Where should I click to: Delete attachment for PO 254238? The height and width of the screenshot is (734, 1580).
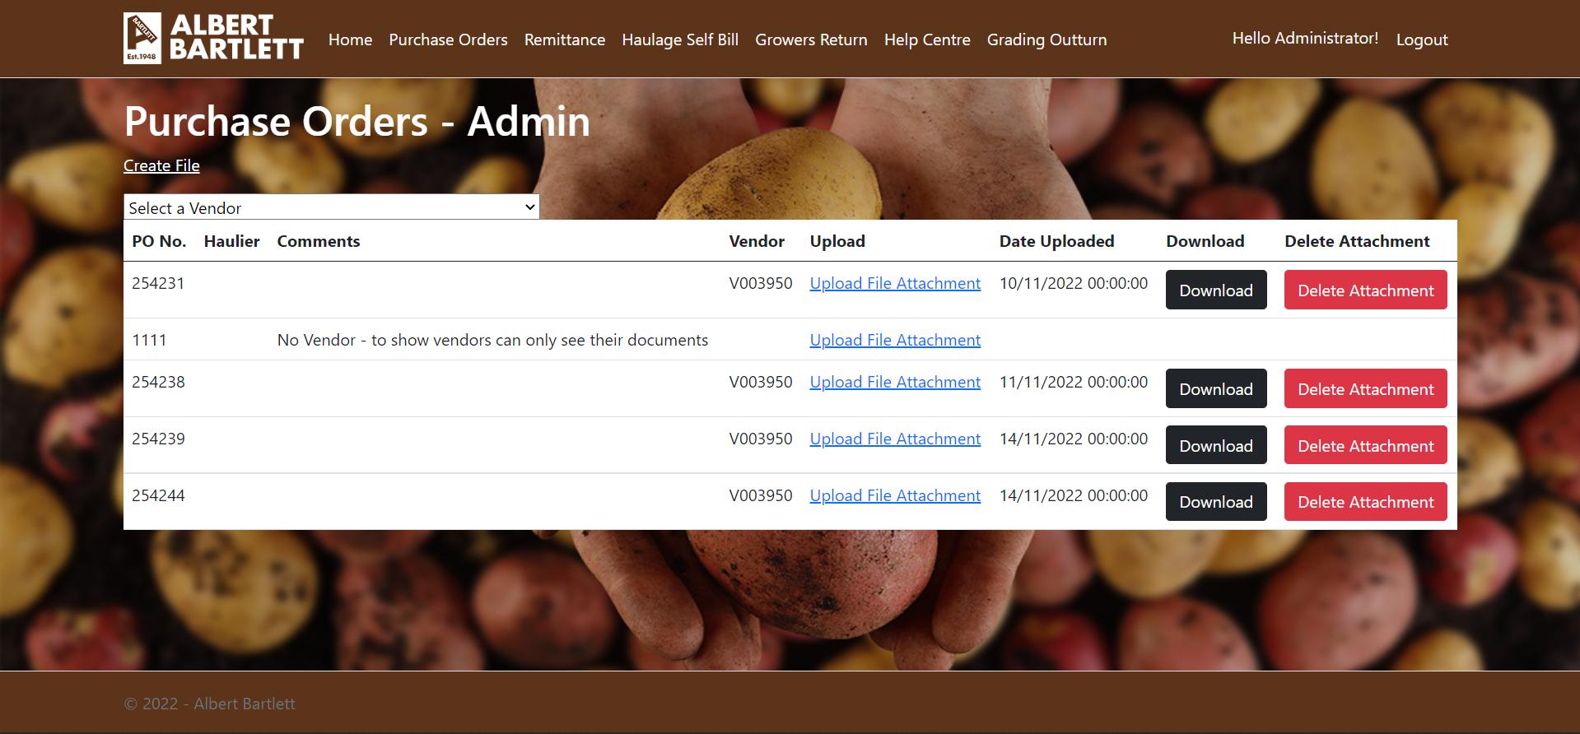coord(1366,388)
